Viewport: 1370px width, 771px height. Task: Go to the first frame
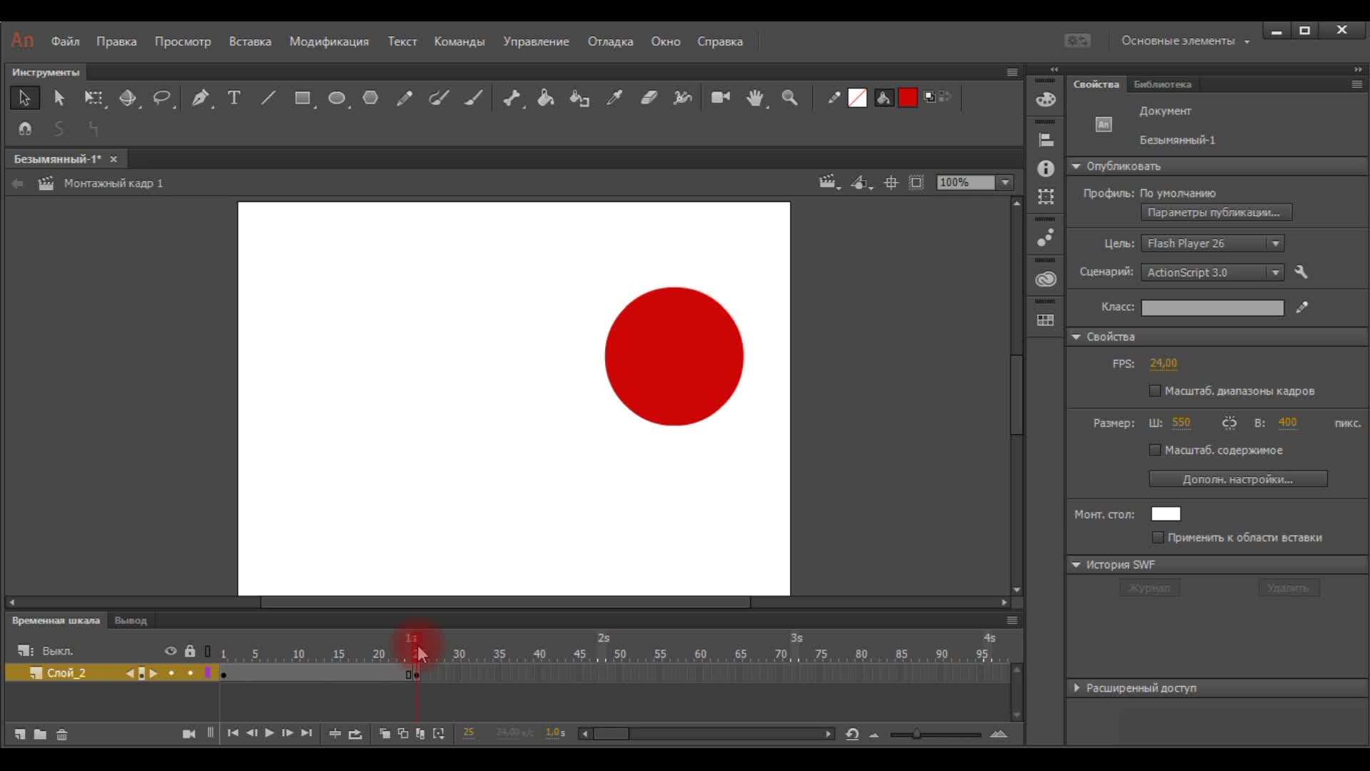tap(233, 733)
